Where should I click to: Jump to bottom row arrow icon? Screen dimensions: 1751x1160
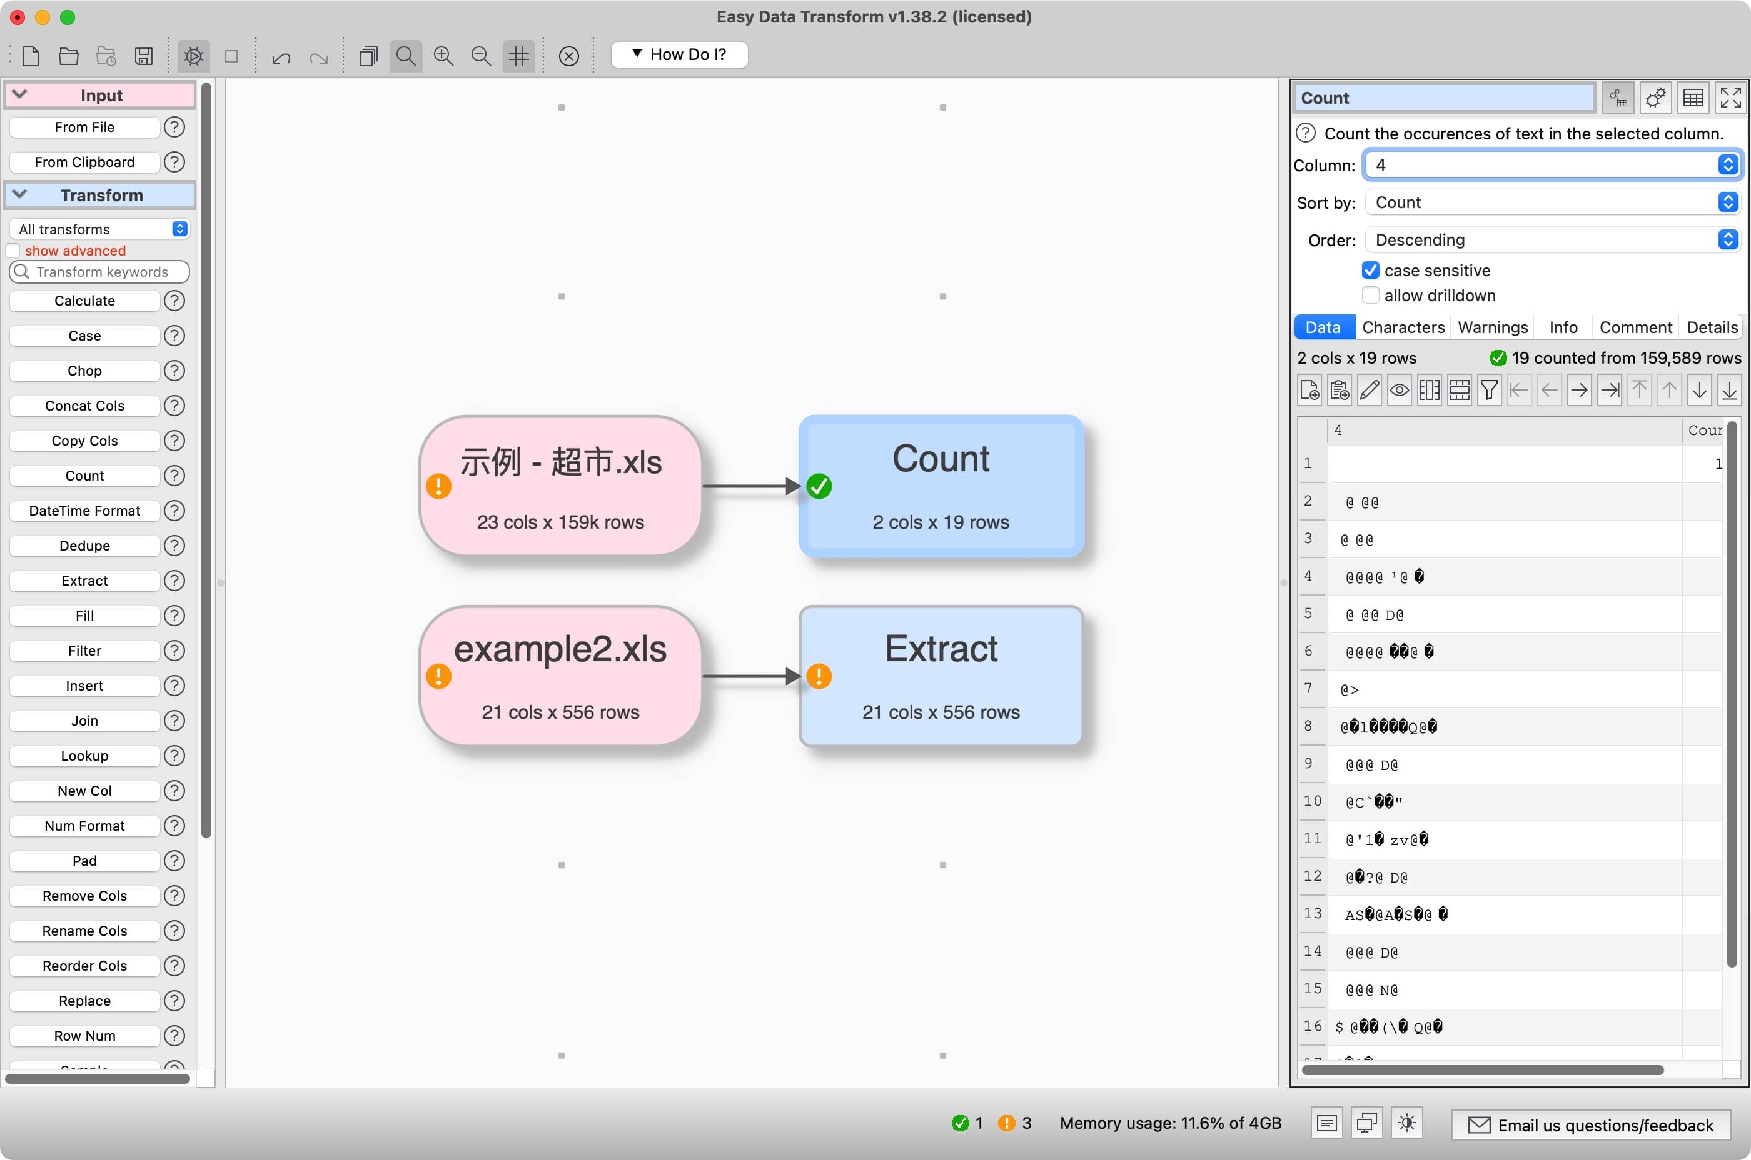[x=1730, y=390]
